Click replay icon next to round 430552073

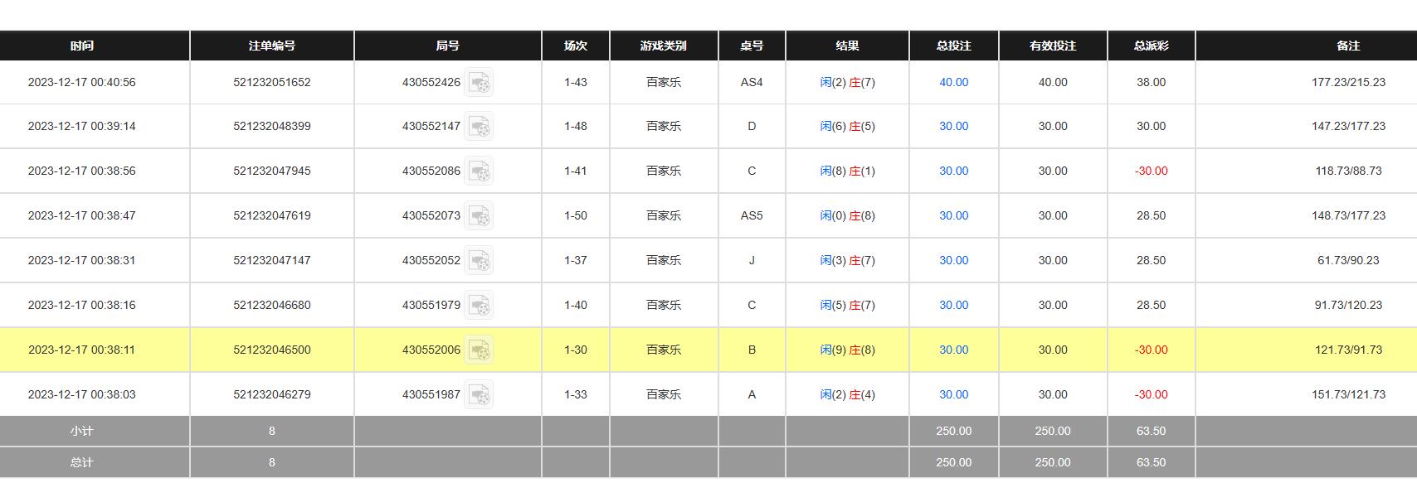click(479, 216)
